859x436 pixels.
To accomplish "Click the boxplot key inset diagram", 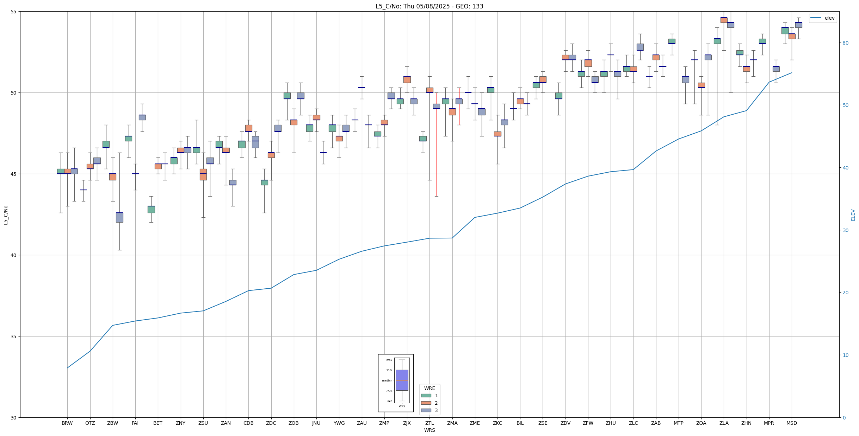I will tap(396, 383).
